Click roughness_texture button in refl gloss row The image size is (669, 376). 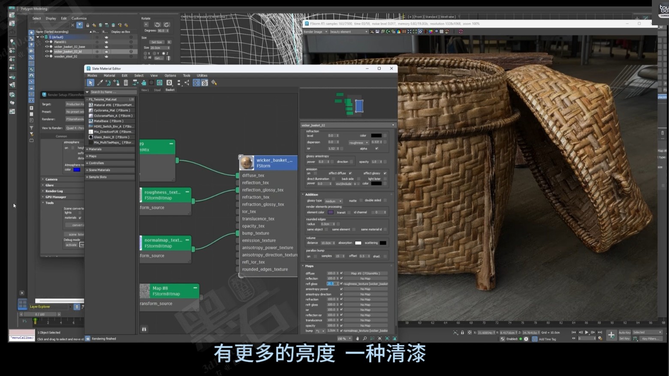[365, 284]
